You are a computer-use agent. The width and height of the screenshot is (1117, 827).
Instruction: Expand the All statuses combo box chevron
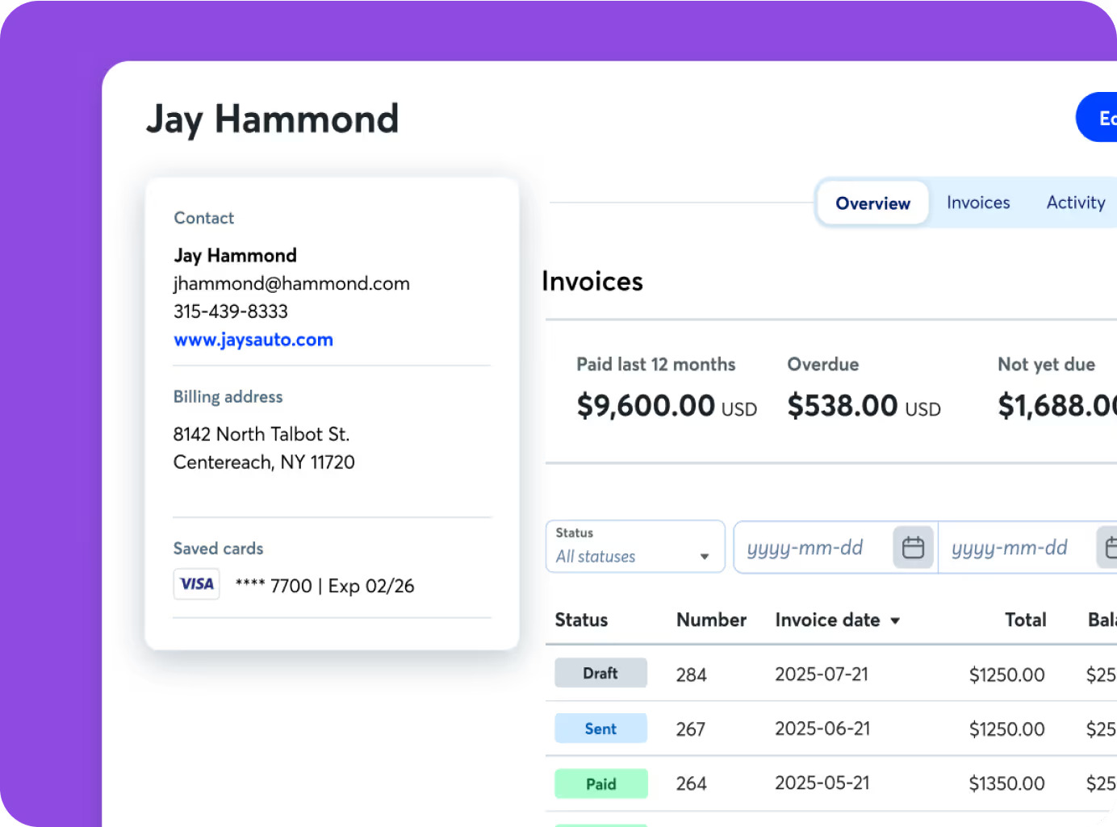703,558
